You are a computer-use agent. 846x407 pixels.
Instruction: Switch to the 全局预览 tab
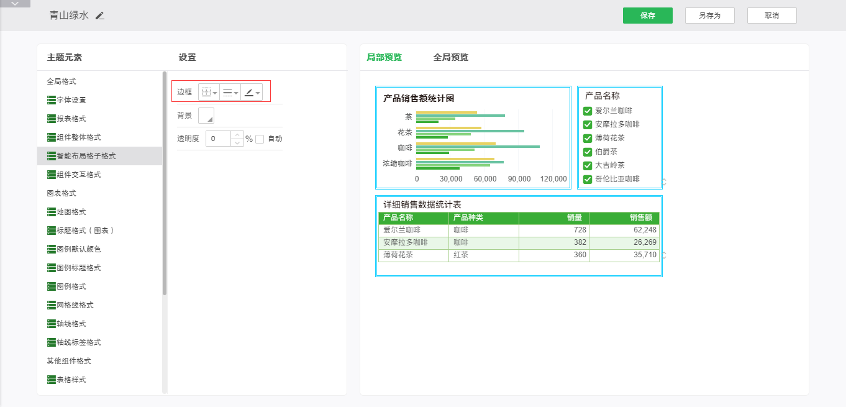(450, 57)
